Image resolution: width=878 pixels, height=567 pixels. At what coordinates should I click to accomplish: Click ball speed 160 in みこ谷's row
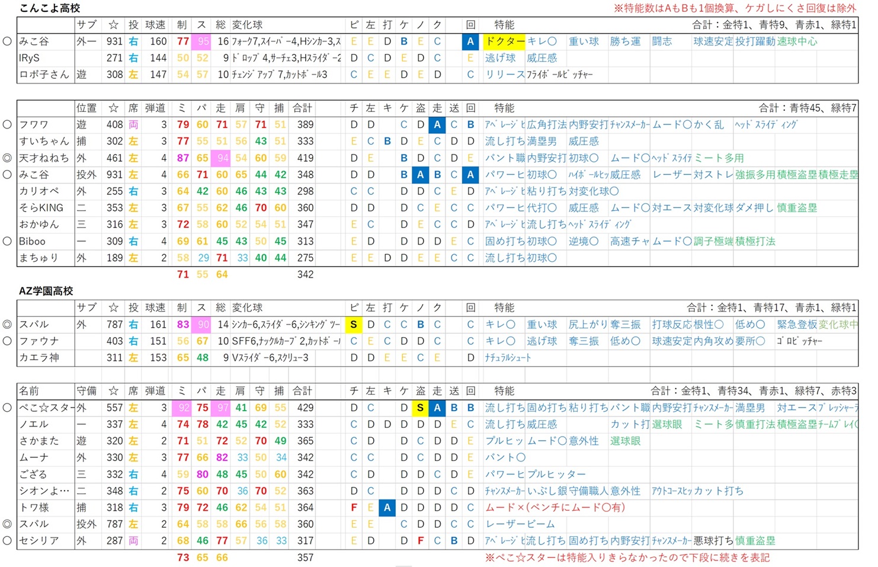click(158, 41)
